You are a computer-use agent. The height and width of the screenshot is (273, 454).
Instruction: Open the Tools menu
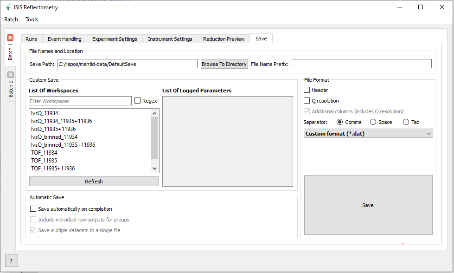pos(32,19)
